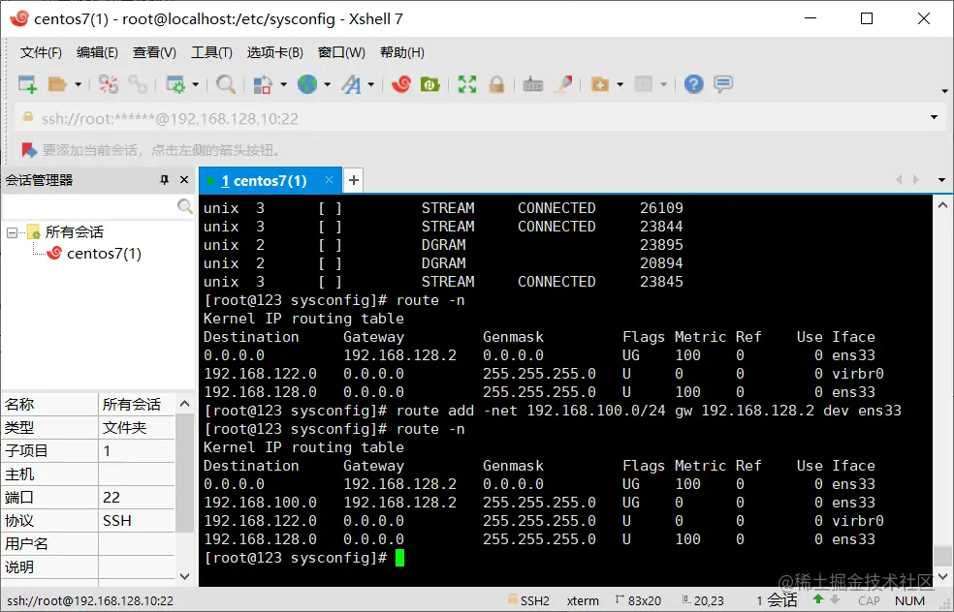Launch Xshell red swirl icon in toolbar

(x=401, y=84)
